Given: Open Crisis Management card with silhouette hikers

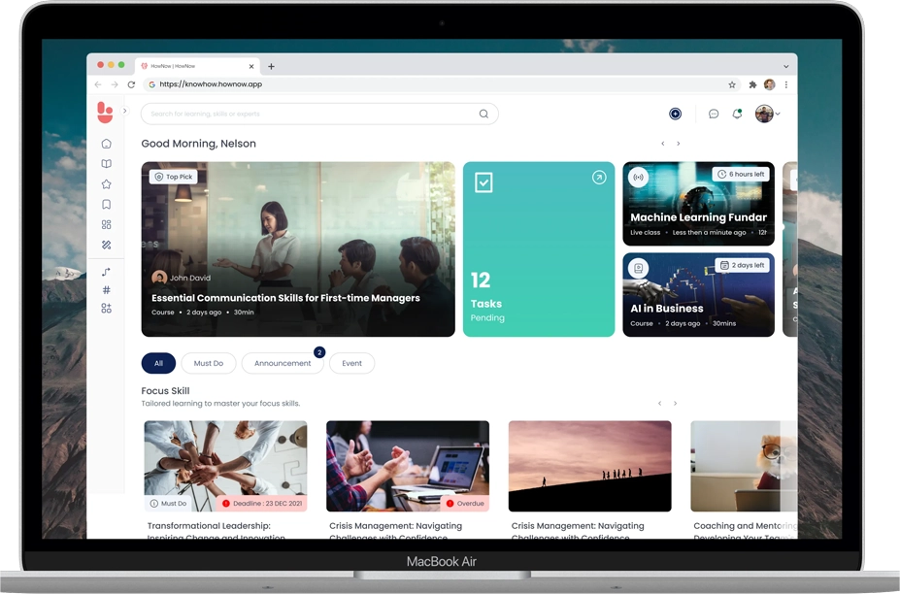Looking at the screenshot, I should tap(589, 466).
